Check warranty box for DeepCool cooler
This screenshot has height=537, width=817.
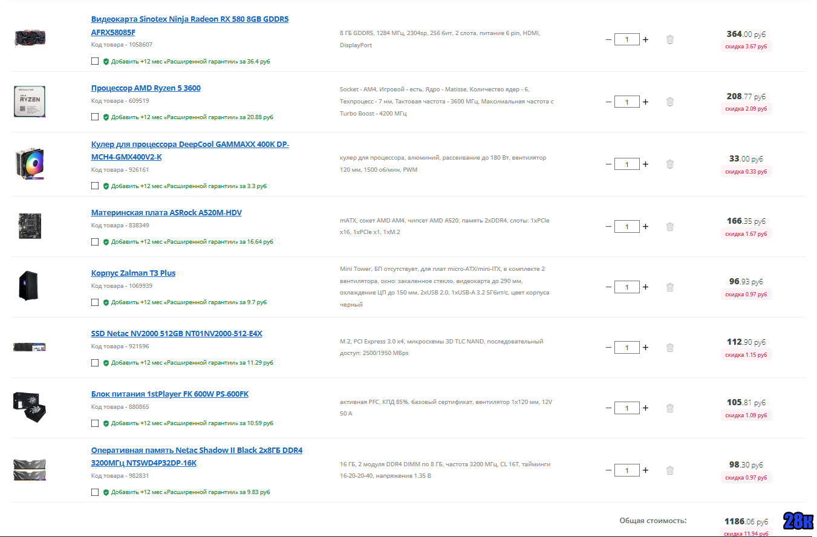click(x=95, y=186)
